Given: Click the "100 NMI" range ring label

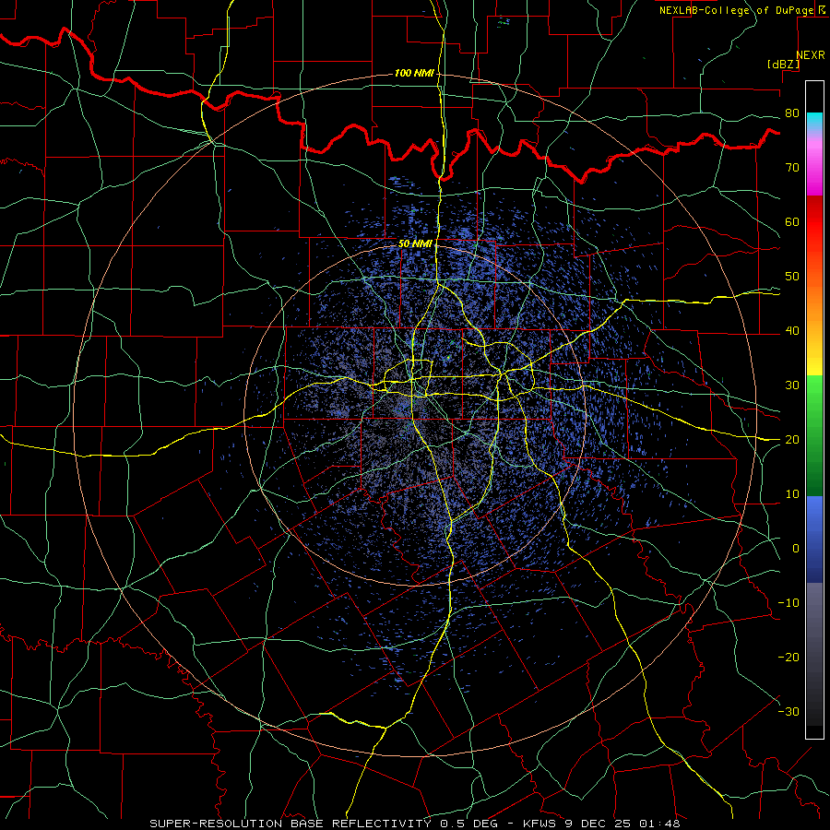Looking at the screenshot, I should point(414,73).
